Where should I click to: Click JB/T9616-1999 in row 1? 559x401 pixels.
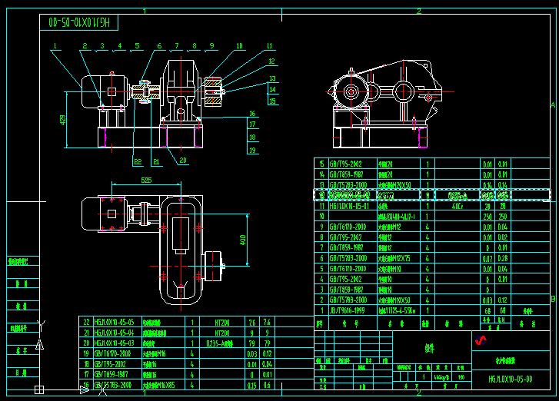(x=347, y=310)
